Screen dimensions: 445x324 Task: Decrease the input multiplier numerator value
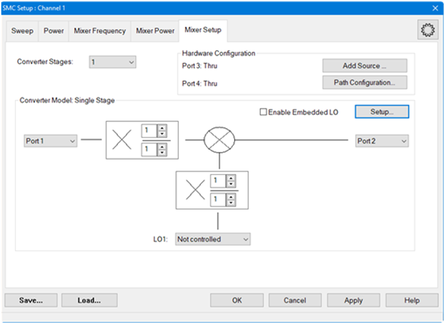162,134
